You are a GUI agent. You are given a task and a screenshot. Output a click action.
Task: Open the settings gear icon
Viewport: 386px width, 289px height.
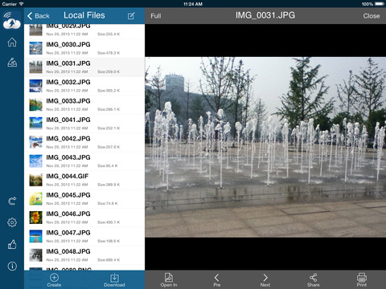pos(12,222)
